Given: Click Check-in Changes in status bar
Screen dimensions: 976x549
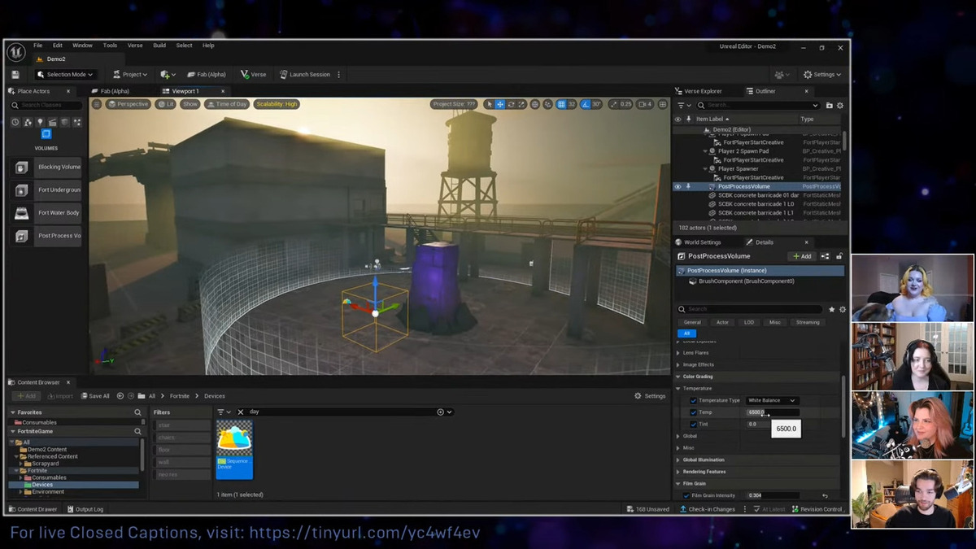Looking at the screenshot, I should pos(707,509).
